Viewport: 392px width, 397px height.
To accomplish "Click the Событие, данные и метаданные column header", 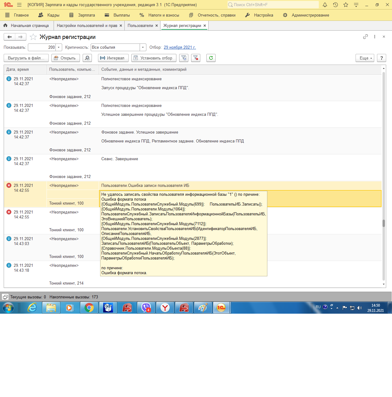I will pos(240,70).
